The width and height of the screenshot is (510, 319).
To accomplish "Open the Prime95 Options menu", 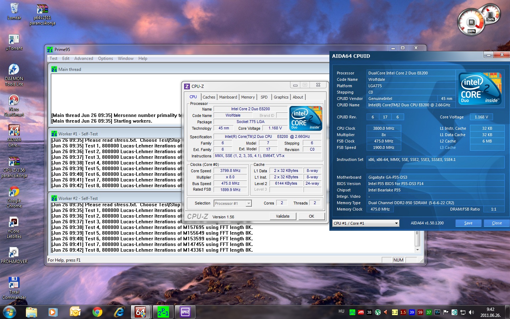I will click(x=106, y=58).
